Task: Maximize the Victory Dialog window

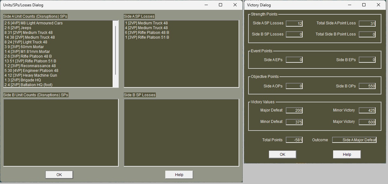Action: [364, 5]
